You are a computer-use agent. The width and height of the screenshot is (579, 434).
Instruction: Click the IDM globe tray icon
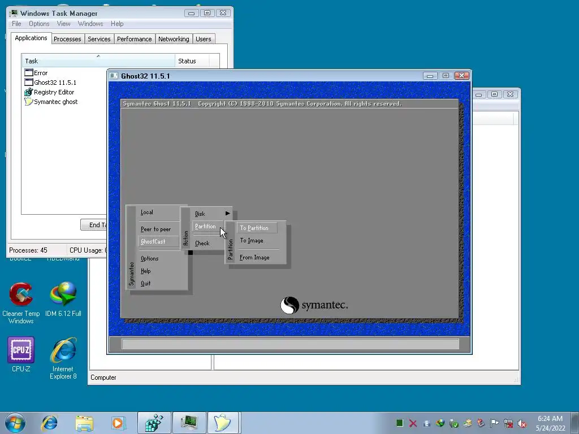coord(440,423)
